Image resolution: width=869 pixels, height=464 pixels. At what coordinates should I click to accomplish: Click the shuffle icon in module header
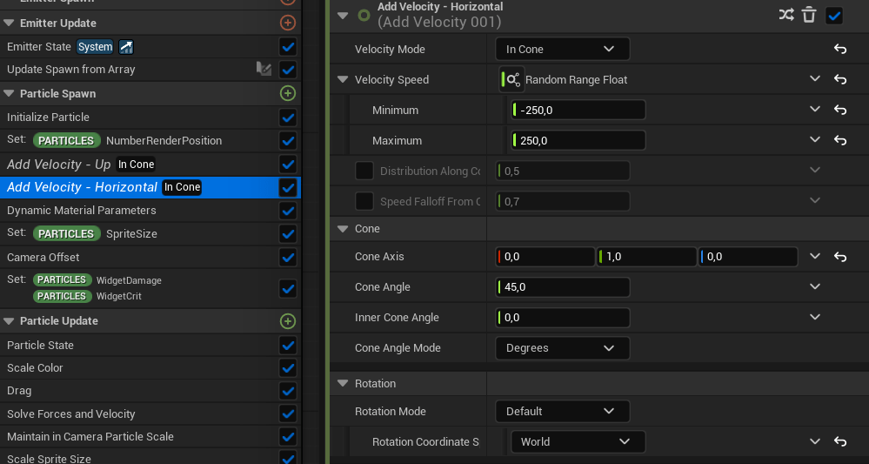(x=786, y=15)
